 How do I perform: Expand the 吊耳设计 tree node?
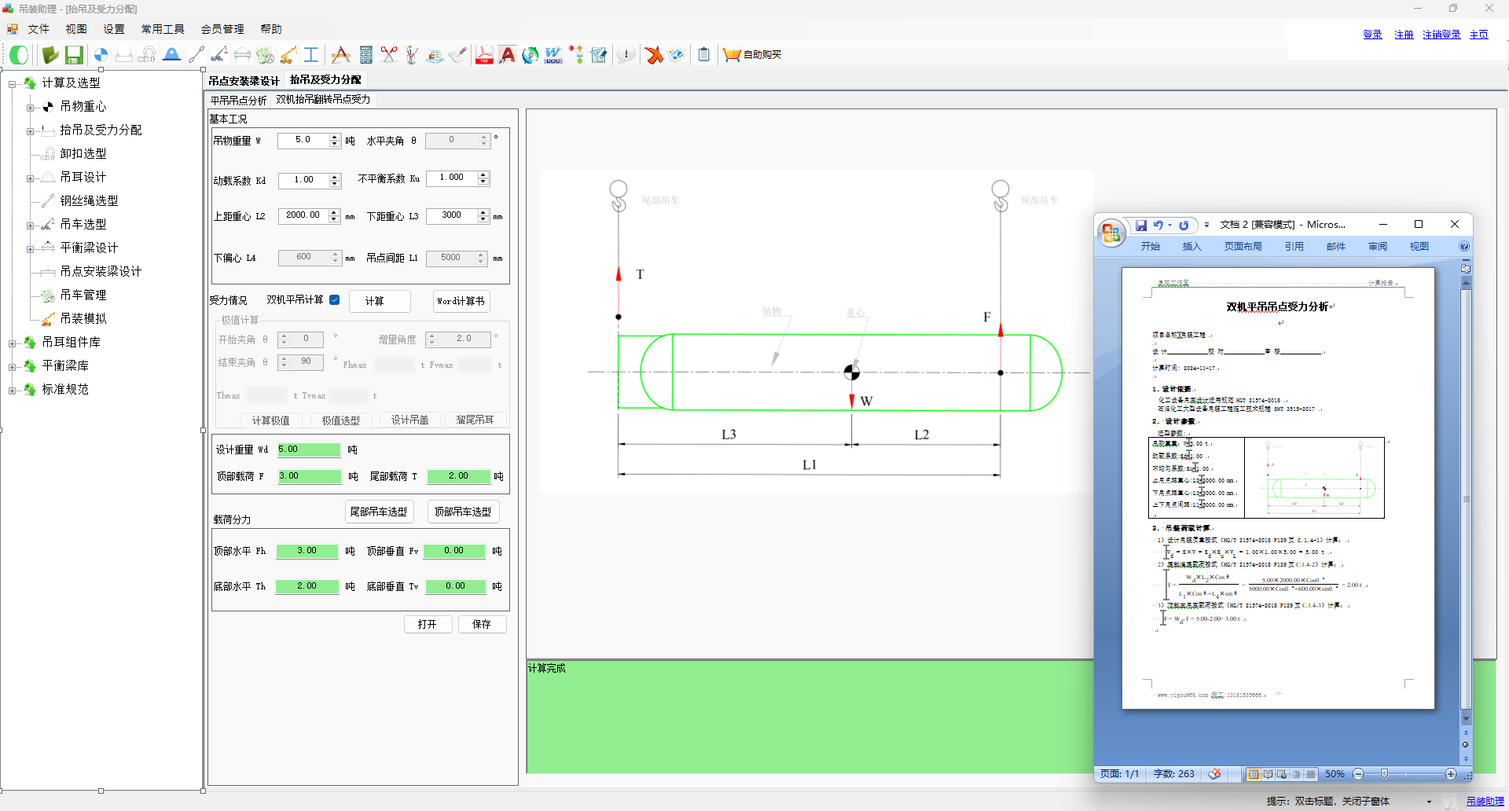30,178
